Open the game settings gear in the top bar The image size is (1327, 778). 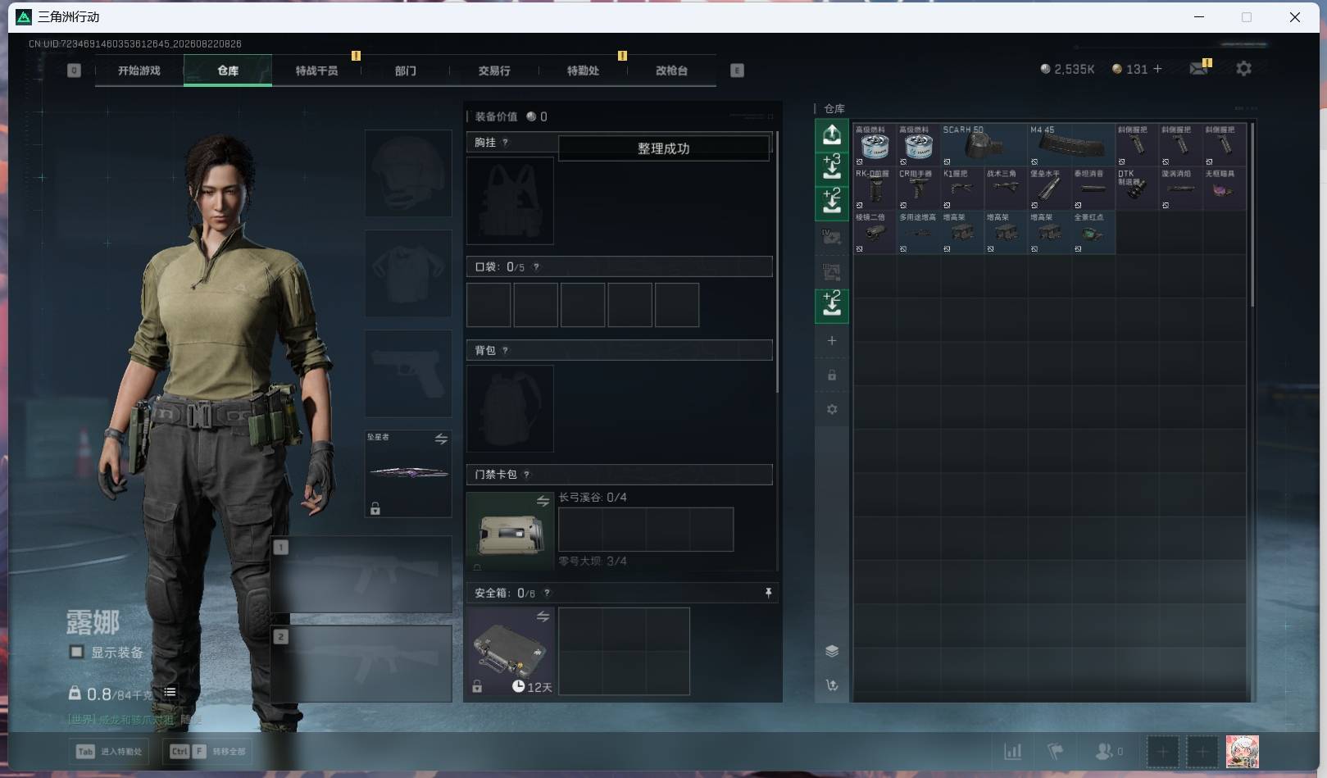(1243, 69)
